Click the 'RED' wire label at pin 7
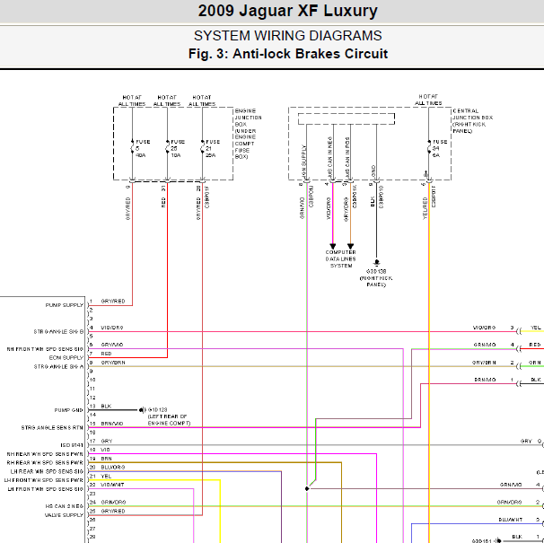This screenshot has height=543, width=544. (106, 354)
